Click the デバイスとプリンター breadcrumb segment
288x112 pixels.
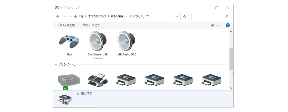pyautogui.click(x=140, y=16)
